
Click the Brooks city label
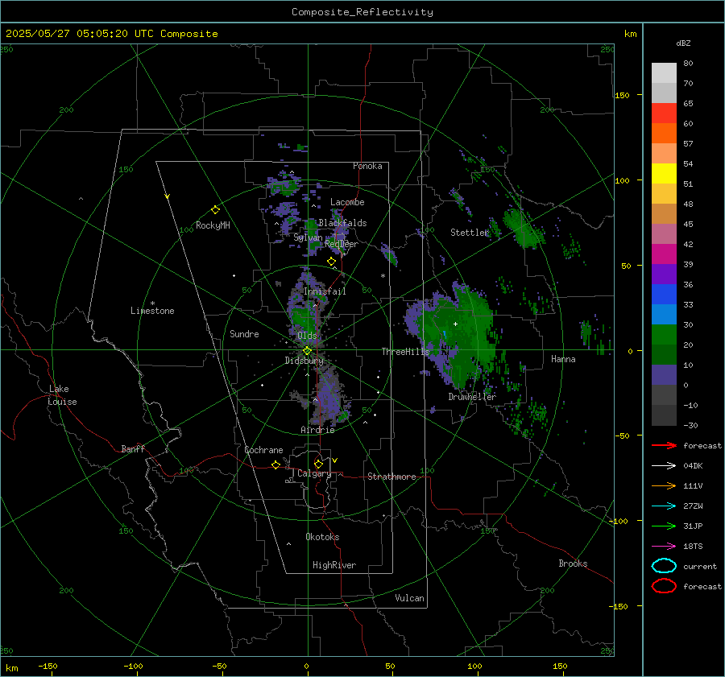[573, 563]
